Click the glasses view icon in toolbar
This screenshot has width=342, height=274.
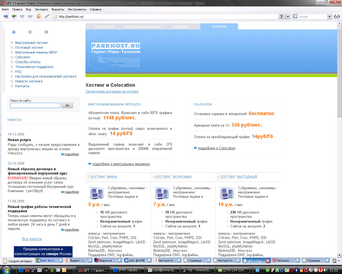point(337,17)
